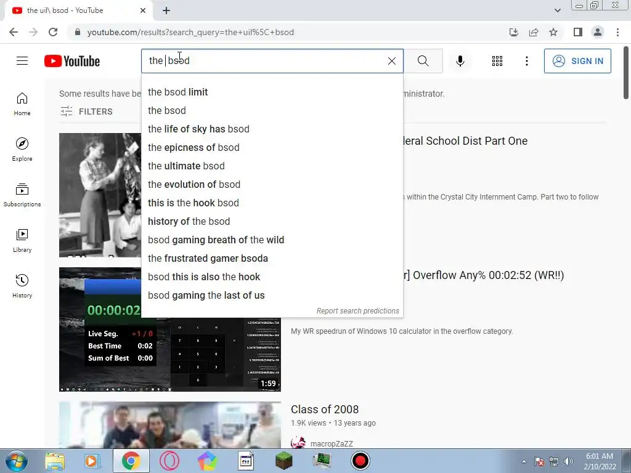
Task: Open 'Overflow Any% 00:02:52 (WR!!)' video title
Action: 483,275
